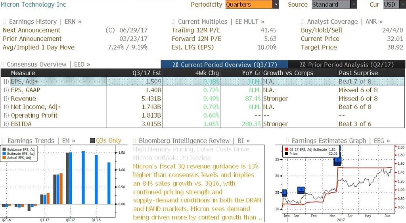Switch to Current Period Overview (Q3/17) tab
This screenshot has height=223, width=406.
click(x=224, y=65)
